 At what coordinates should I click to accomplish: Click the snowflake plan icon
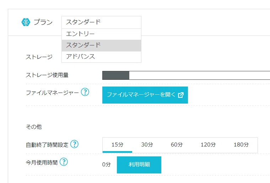(26, 22)
